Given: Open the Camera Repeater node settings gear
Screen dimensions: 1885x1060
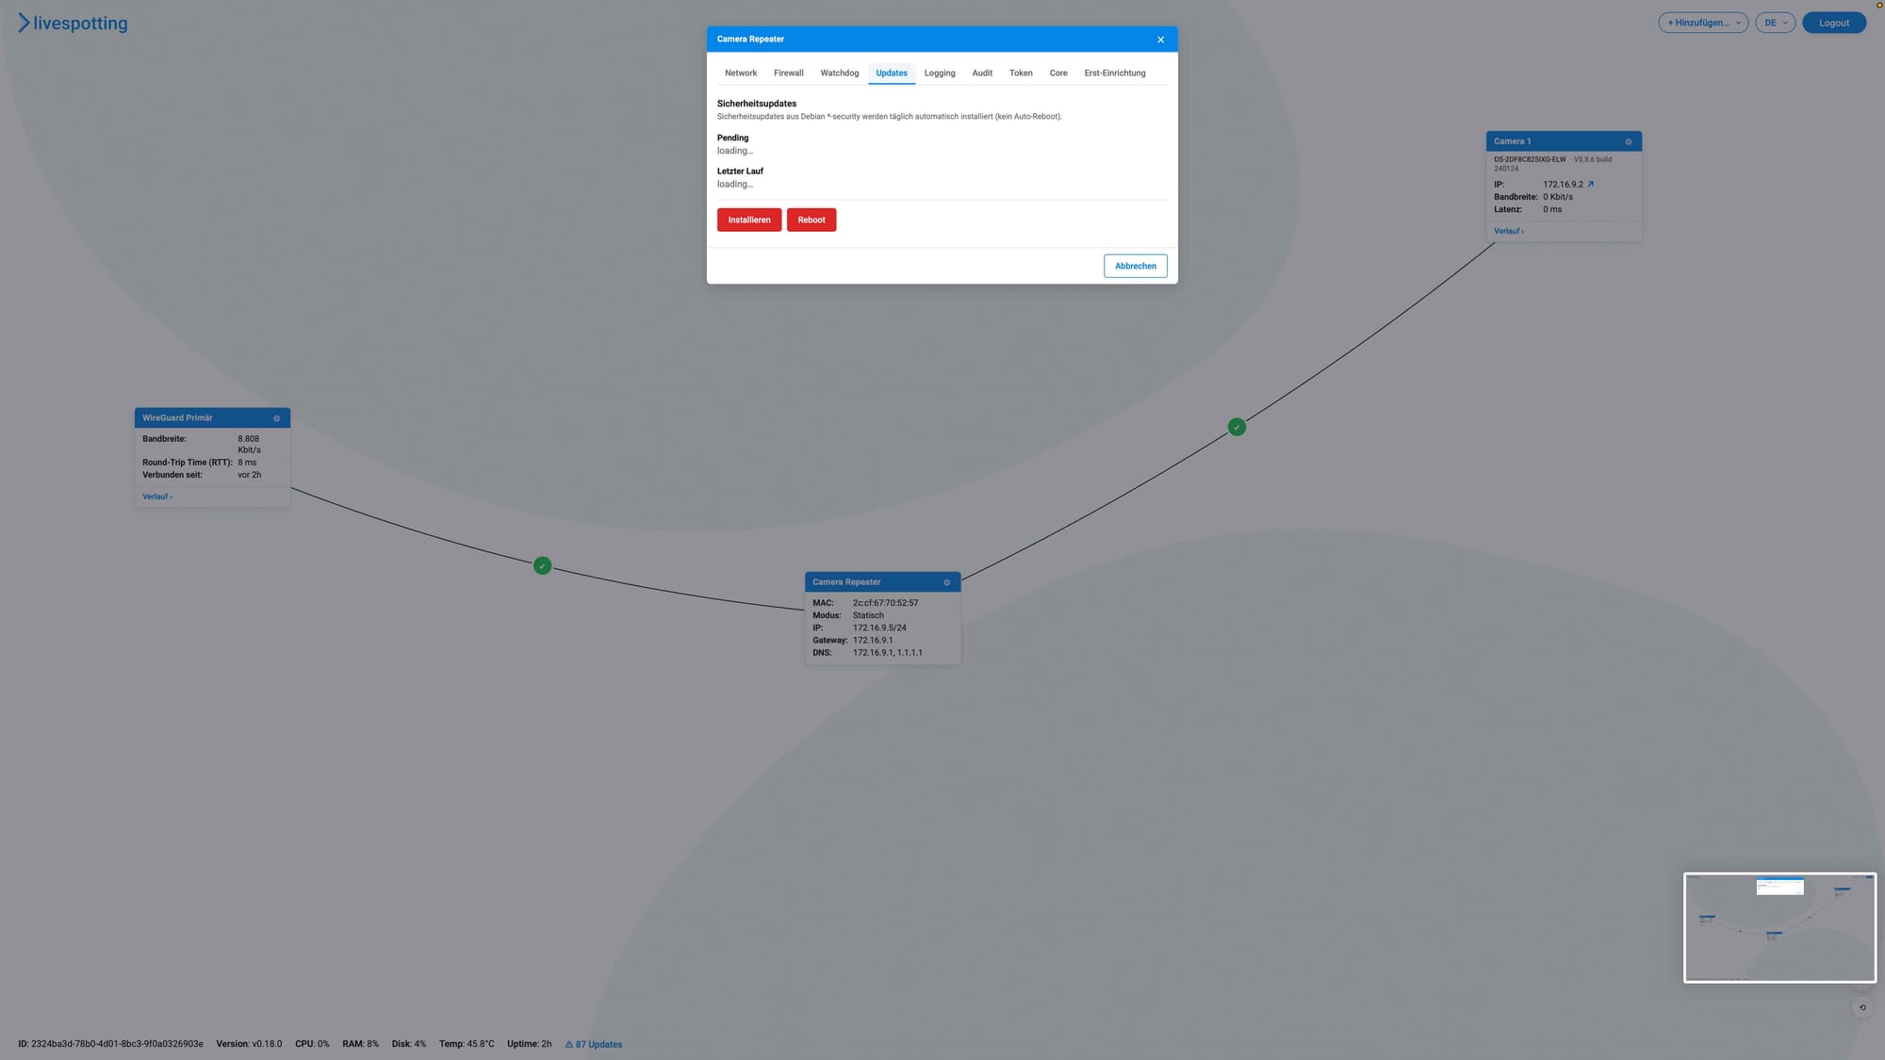Looking at the screenshot, I should coord(947,582).
